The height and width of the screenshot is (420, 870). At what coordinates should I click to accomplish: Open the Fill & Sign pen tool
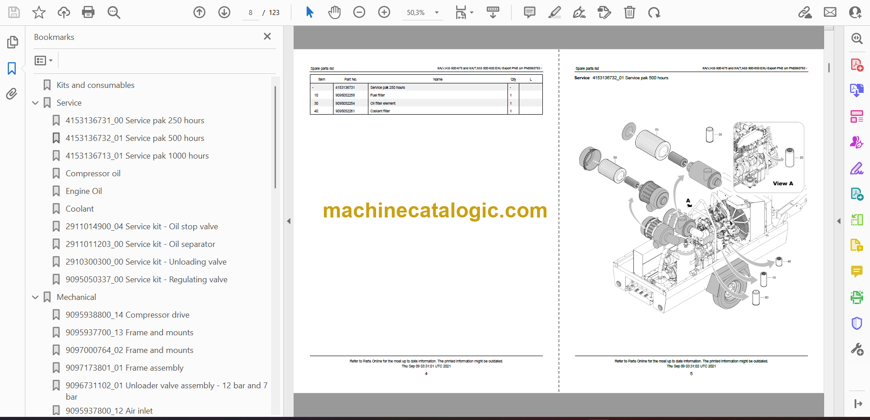point(857,169)
